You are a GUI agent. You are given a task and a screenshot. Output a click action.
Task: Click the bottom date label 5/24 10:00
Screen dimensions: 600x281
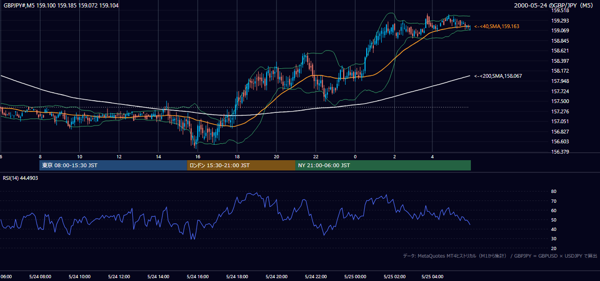pyautogui.click(x=79, y=277)
